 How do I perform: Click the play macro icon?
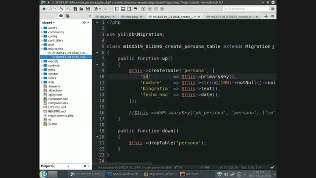[x=156, y=9]
